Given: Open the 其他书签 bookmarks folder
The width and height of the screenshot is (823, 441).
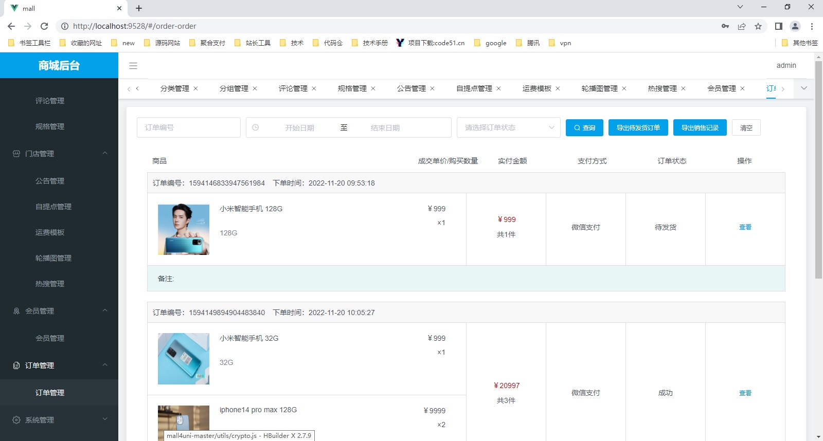Looking at the screenshot, I should coord(799,43).
